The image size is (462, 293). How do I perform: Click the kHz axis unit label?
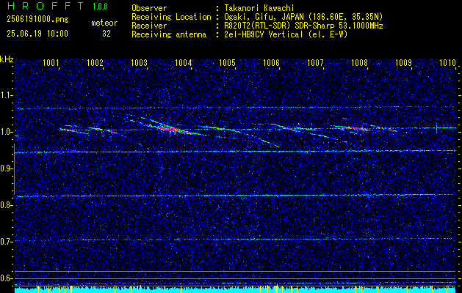coord(7,59)
